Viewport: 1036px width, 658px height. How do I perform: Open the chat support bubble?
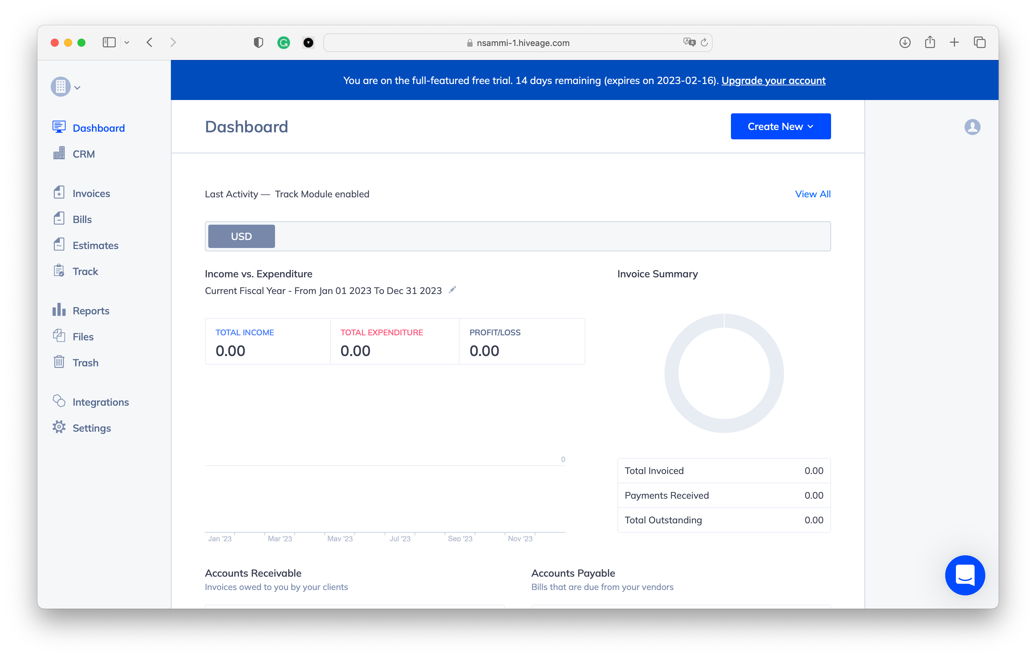point(965,575)
